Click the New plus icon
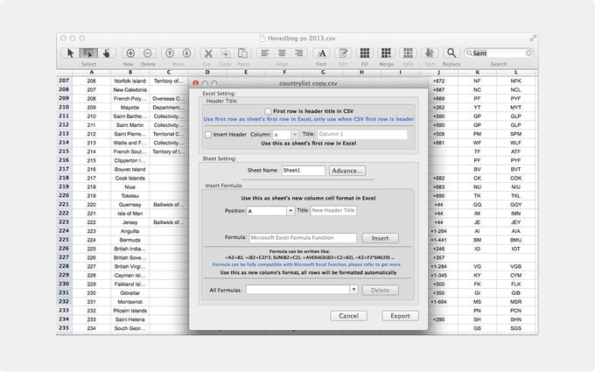The height and width of the screenshot is (372, 595). click(130, 53)
